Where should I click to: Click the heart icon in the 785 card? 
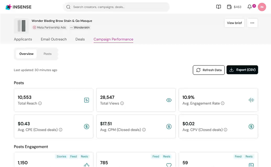169,165
